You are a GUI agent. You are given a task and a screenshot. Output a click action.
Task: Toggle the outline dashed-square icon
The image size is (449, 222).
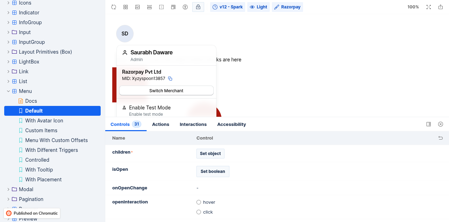pos(161,7)
